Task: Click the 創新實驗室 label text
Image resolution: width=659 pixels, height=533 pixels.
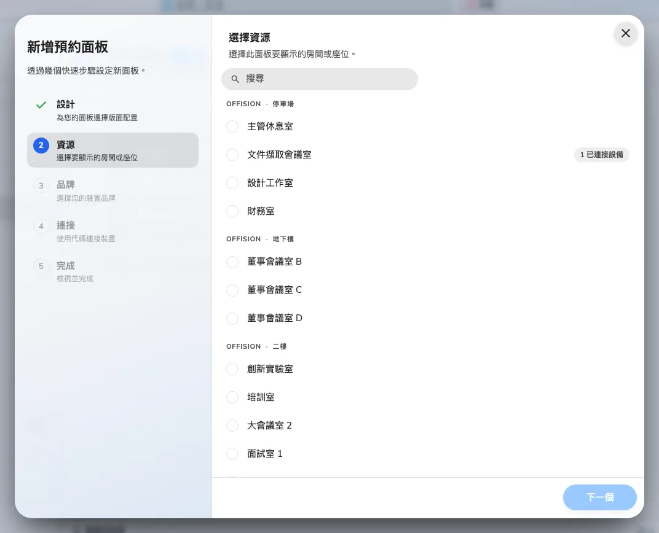Action: 270,369
